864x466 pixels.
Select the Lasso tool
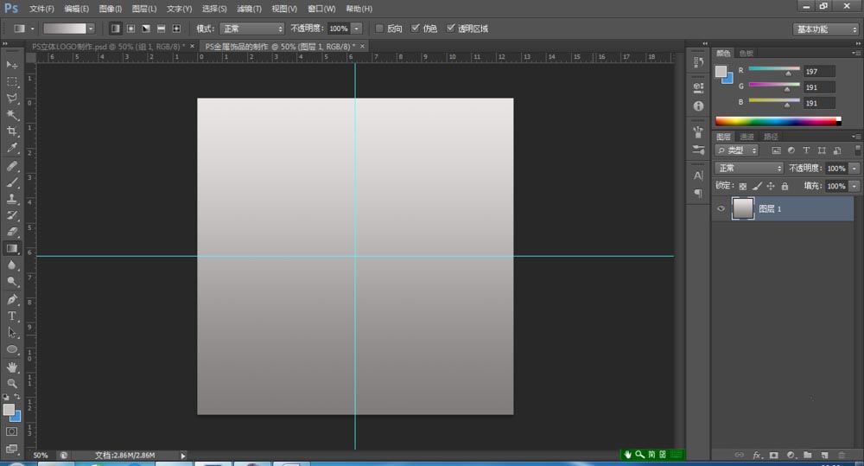[x=11, y=99]
